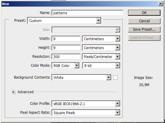
Task: Click the white background color swatch
Action: pos(115,77)
